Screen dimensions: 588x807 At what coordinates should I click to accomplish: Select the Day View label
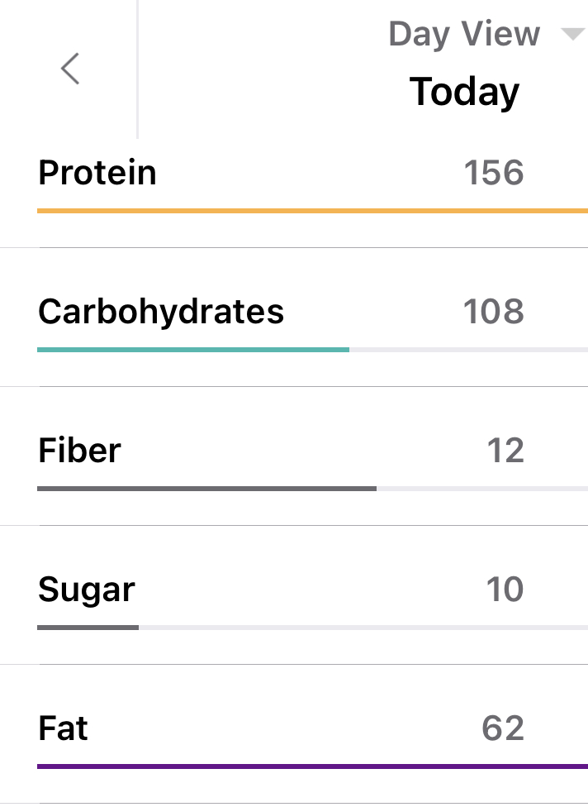click(x=463, y=35)
